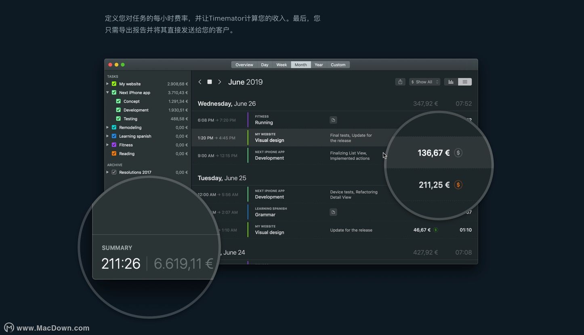This screenshot has width=584, height=335.
Task: Click the 427,92 € day total
Action: (425, 252)
